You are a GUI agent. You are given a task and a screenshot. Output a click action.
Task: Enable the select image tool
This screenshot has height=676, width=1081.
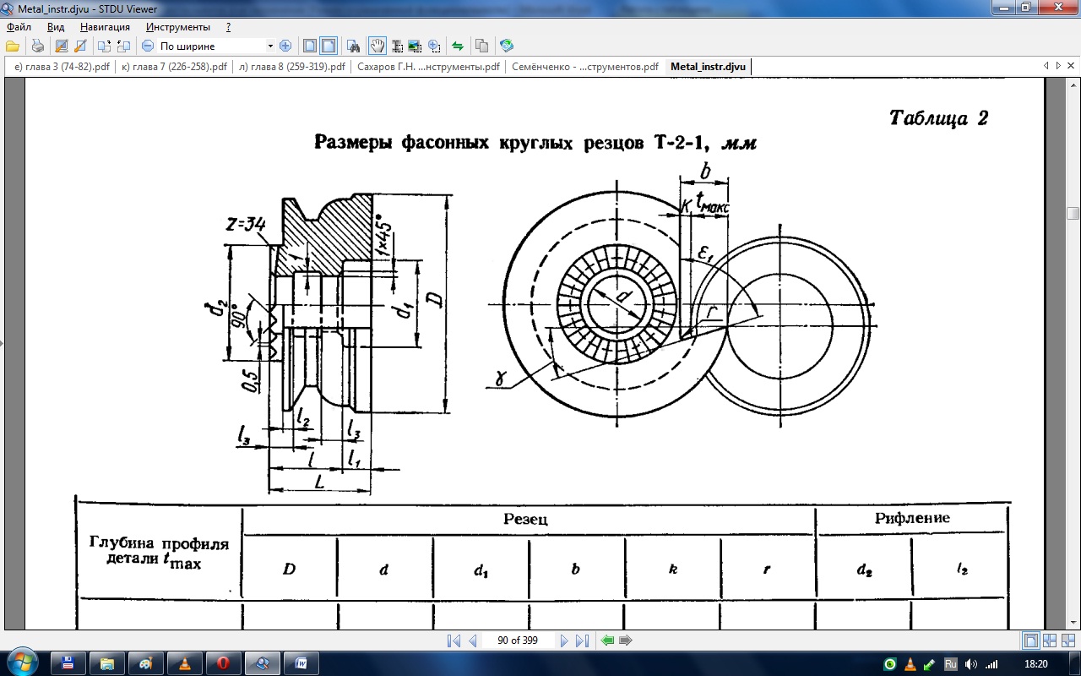pos(415,46)
